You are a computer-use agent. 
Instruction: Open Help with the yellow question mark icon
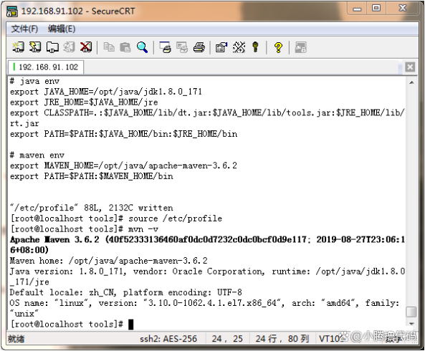click(x=278, y=47)
